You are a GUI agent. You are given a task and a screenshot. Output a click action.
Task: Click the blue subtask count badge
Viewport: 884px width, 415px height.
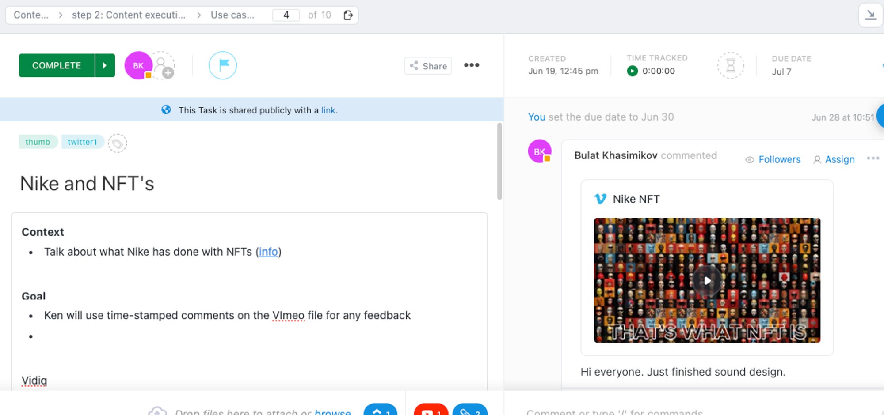tap(380, 411)
